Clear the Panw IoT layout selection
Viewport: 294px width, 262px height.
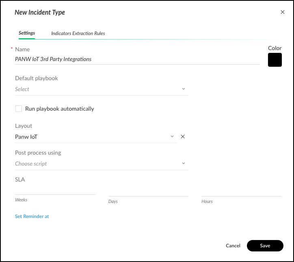(x=183, y=137)
